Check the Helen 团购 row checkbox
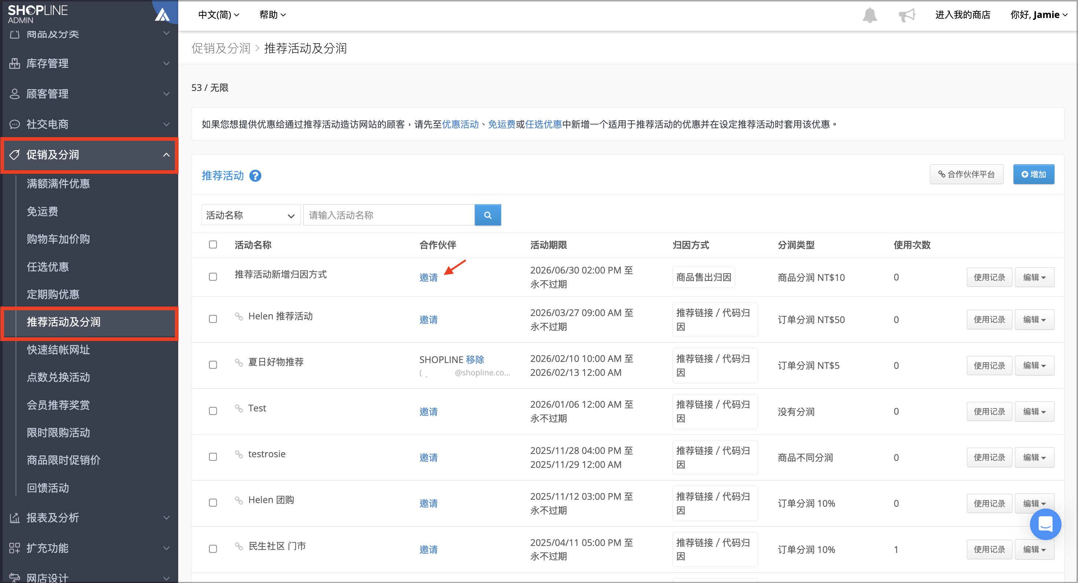Image resolution: width=1078 pixels, height=583 pixels. point(213,503)
